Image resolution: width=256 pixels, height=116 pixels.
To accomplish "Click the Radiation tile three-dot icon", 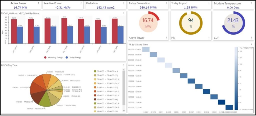I will (x=124, y=3).
